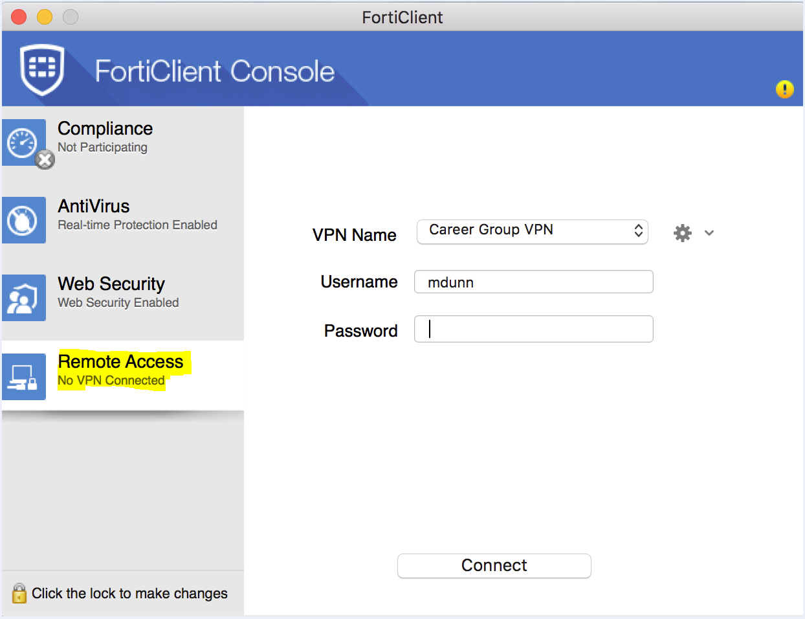
Task: Click the yellow warning alert badge
Action: tap(784, 89)
